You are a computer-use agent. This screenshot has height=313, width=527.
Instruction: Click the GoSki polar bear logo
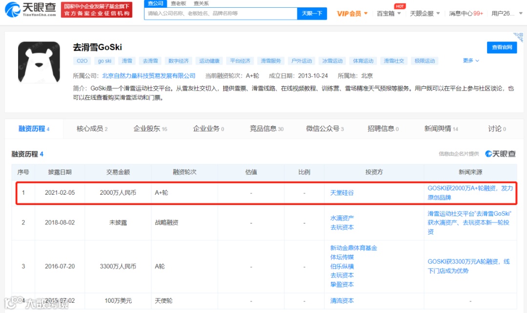click(39, 62)
